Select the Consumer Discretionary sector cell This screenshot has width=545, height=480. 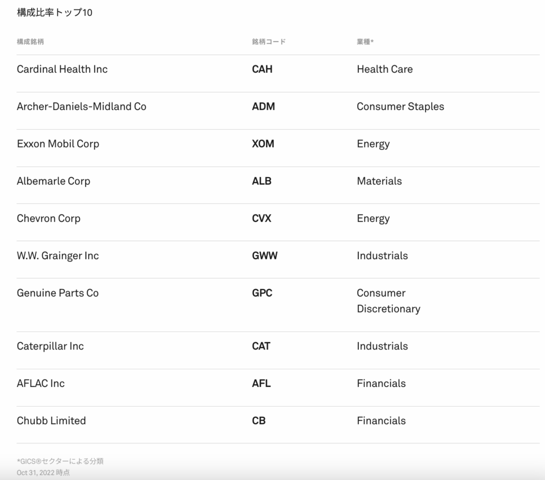pos(388,301)
